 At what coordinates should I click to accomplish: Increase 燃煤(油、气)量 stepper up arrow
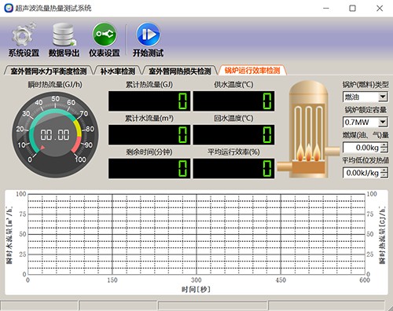click(384, 145)
